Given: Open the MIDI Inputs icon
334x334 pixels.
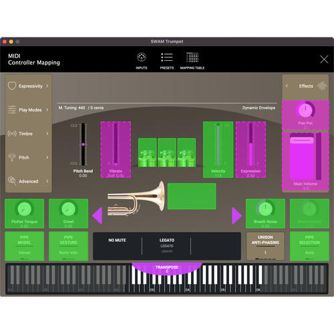Looking at the screenshot, I should click(142, 57).
